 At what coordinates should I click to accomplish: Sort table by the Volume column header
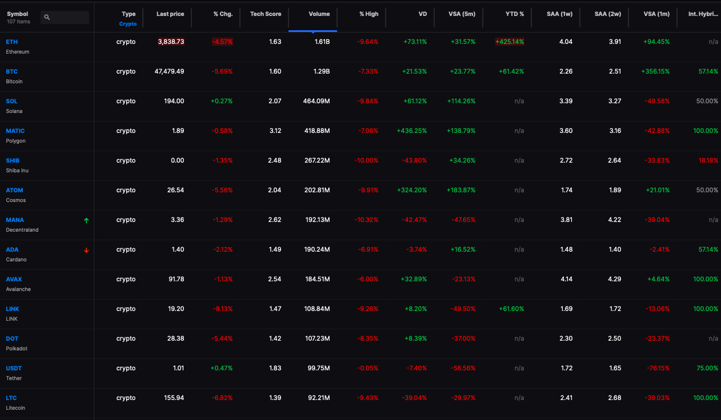pos(319,14)
